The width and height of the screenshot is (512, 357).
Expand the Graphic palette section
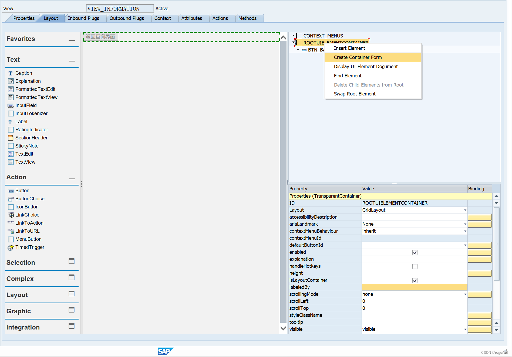click(72, 310)
